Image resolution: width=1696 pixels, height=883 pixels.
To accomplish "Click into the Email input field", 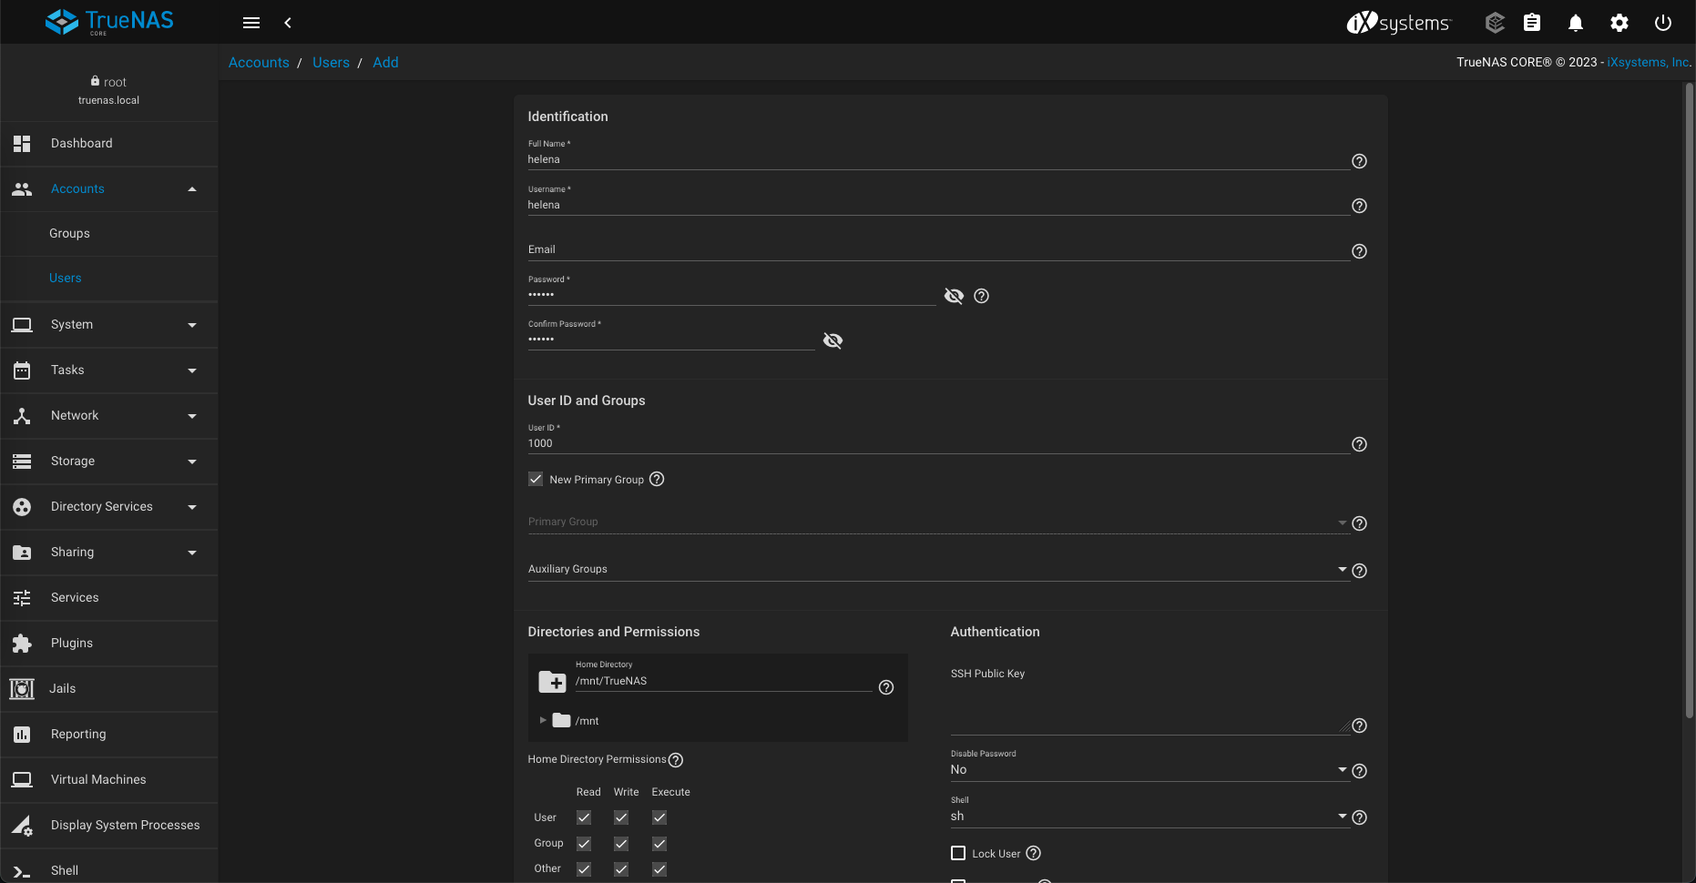I will pyautogui.click(x=938, y=250).
